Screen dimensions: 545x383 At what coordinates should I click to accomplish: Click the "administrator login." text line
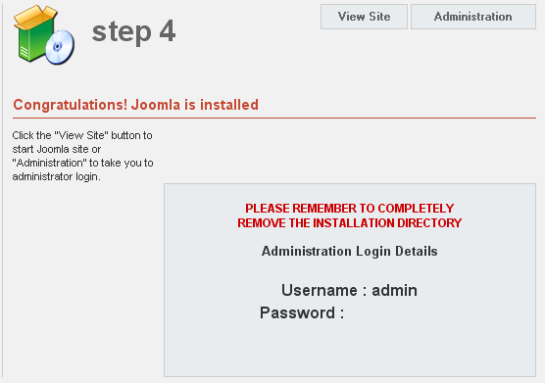[x=56, y=176]
